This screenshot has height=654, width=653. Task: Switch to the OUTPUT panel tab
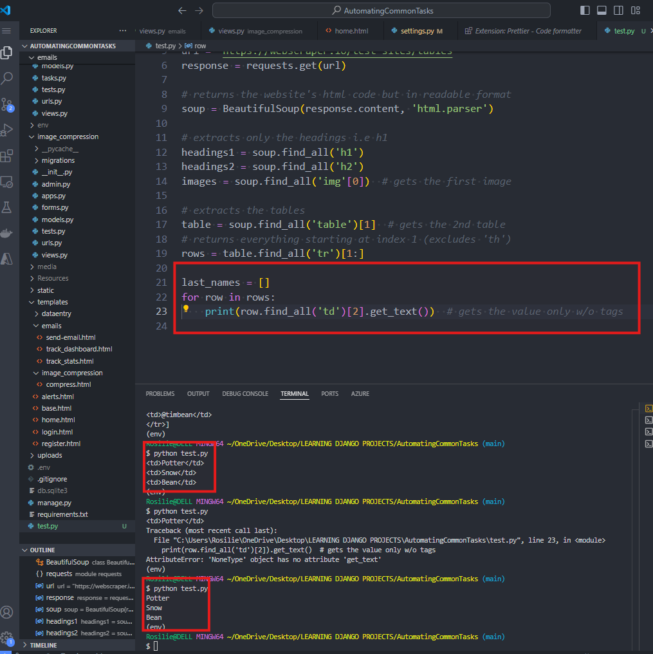pyautogui.click(x=198, y=394)
